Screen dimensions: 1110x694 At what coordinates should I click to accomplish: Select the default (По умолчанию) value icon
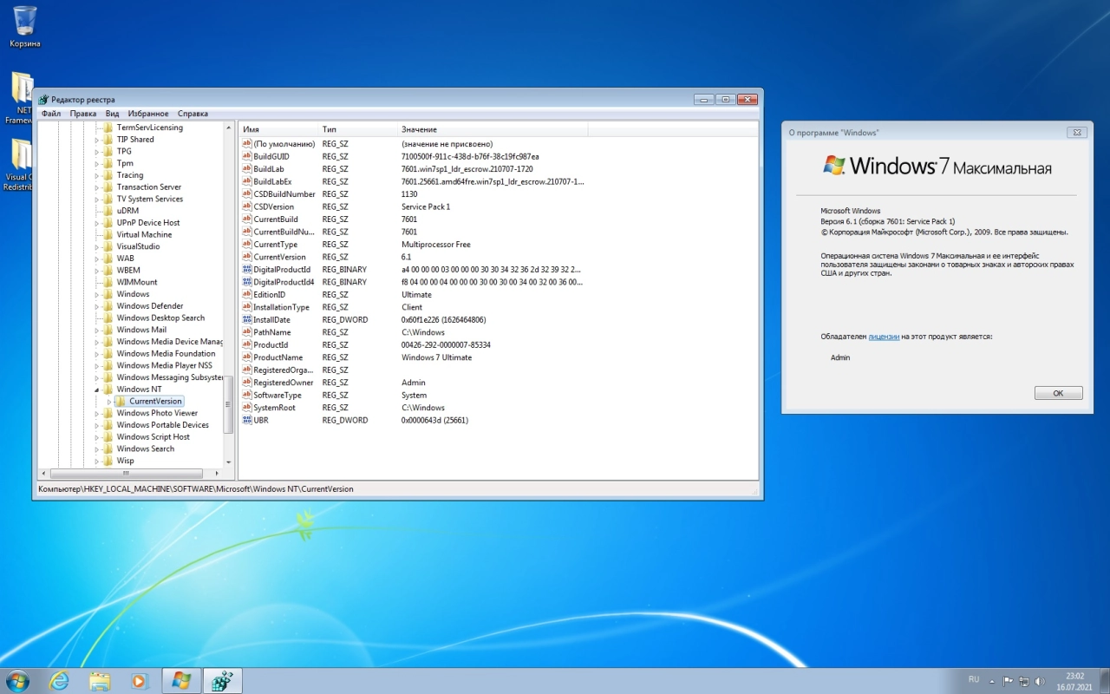246,144
